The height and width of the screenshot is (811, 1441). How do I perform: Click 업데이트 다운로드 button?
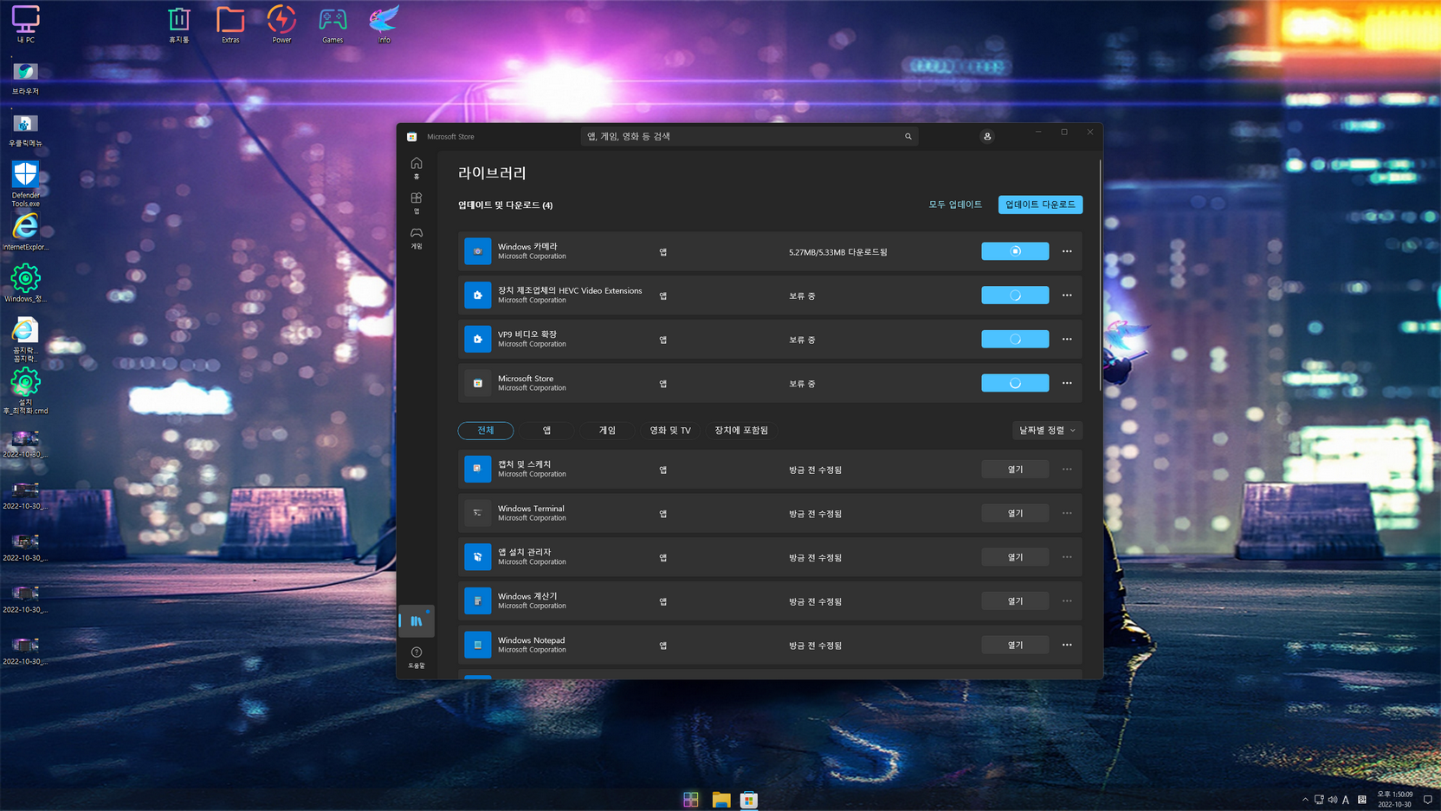click(1040, 204)
